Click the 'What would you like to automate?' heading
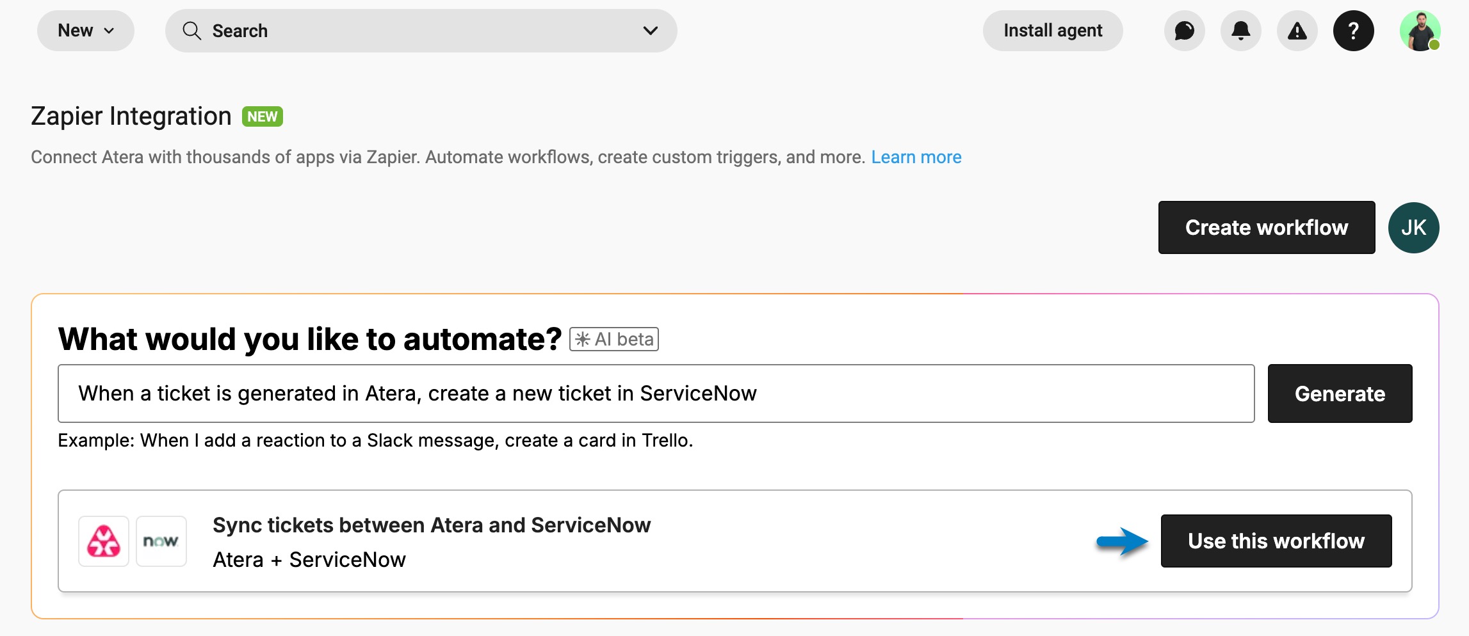Image resolution: width=1469 pixels, height=636 pixels. (310, 339)
